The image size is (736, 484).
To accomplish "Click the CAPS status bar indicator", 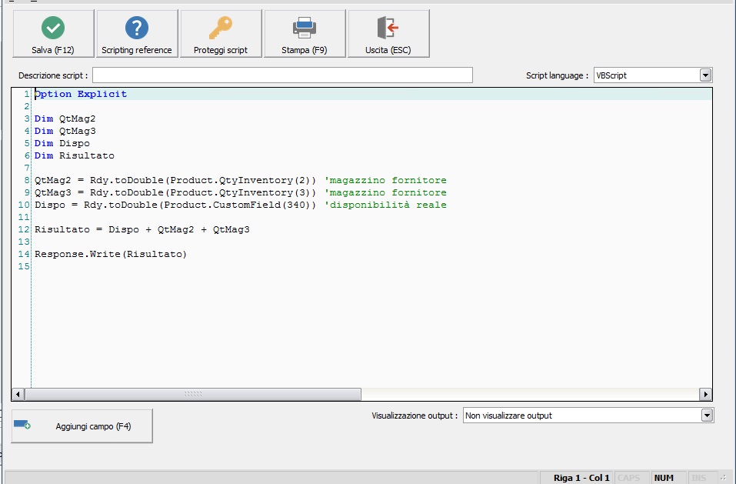I will click(629, 478).
